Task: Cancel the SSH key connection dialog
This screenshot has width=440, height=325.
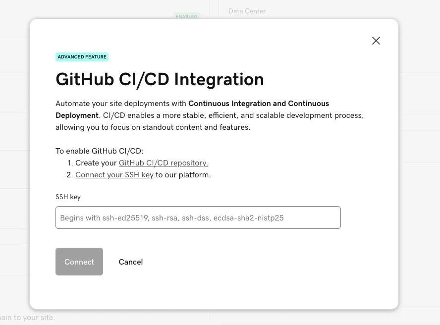Action: [x=131, y=262]
